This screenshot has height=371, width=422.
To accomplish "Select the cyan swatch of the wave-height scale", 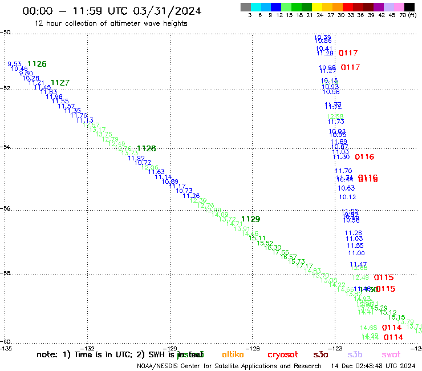I will click(256, 7).
